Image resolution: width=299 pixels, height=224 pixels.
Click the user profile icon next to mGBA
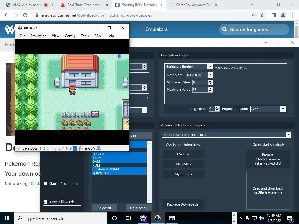tap(98, 148)
